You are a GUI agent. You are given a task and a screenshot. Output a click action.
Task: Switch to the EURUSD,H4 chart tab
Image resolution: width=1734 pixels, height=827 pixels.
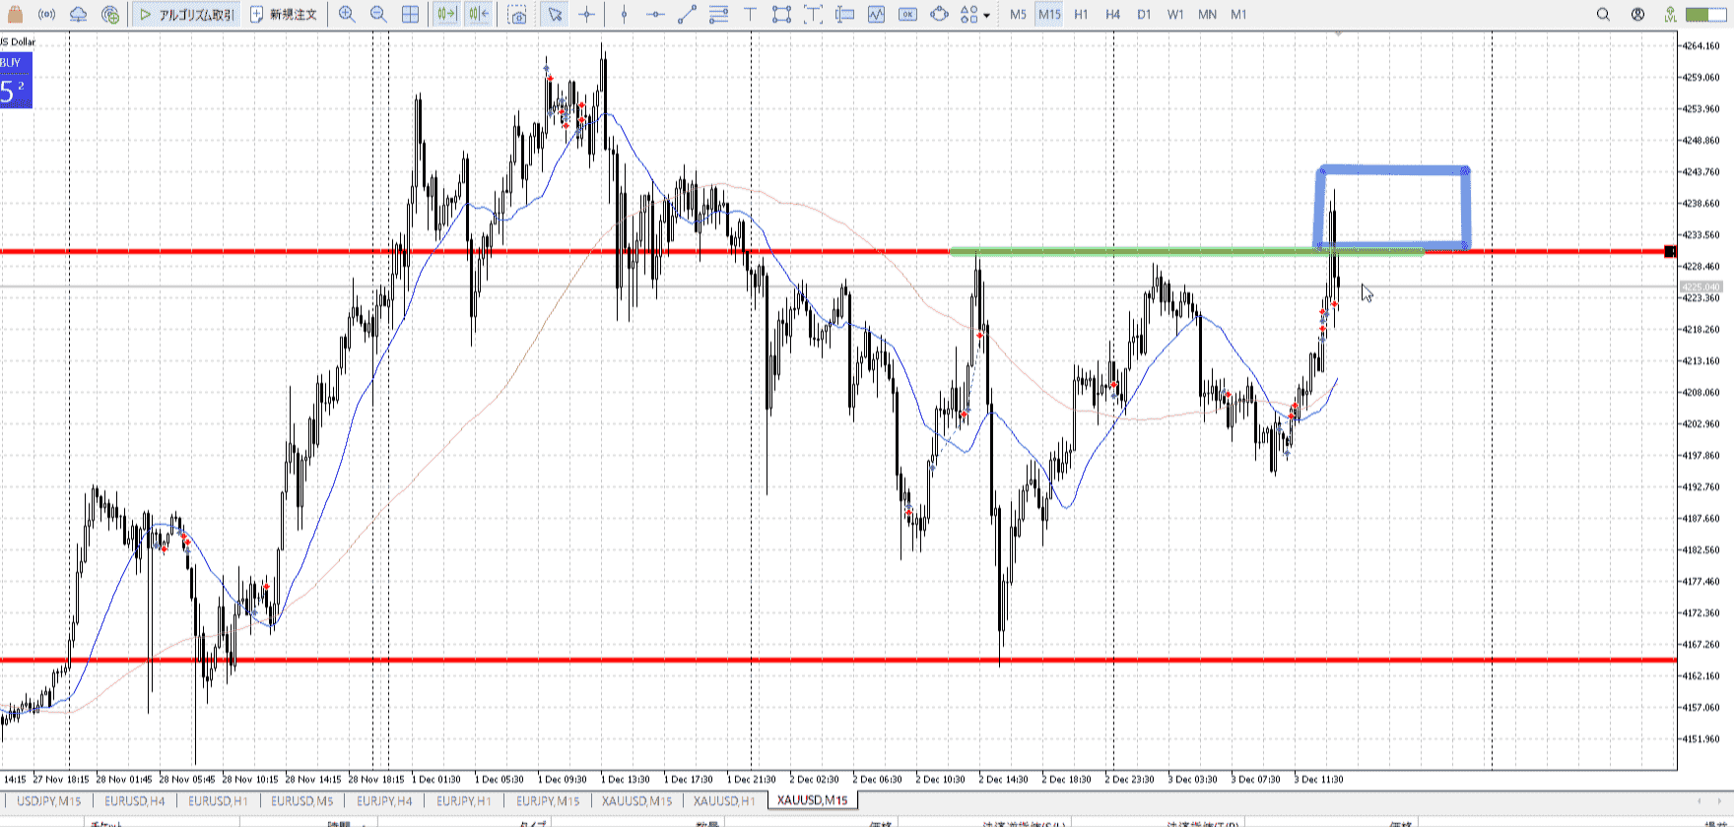point(135,800)
